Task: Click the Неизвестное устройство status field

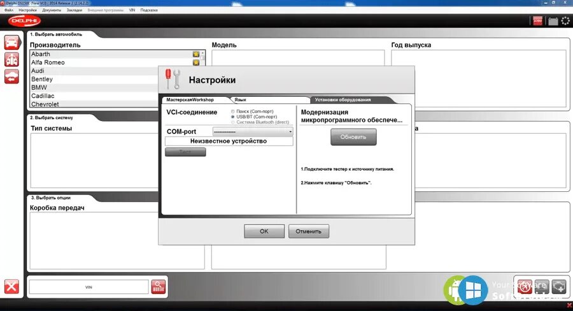Action: pos(229,141)
